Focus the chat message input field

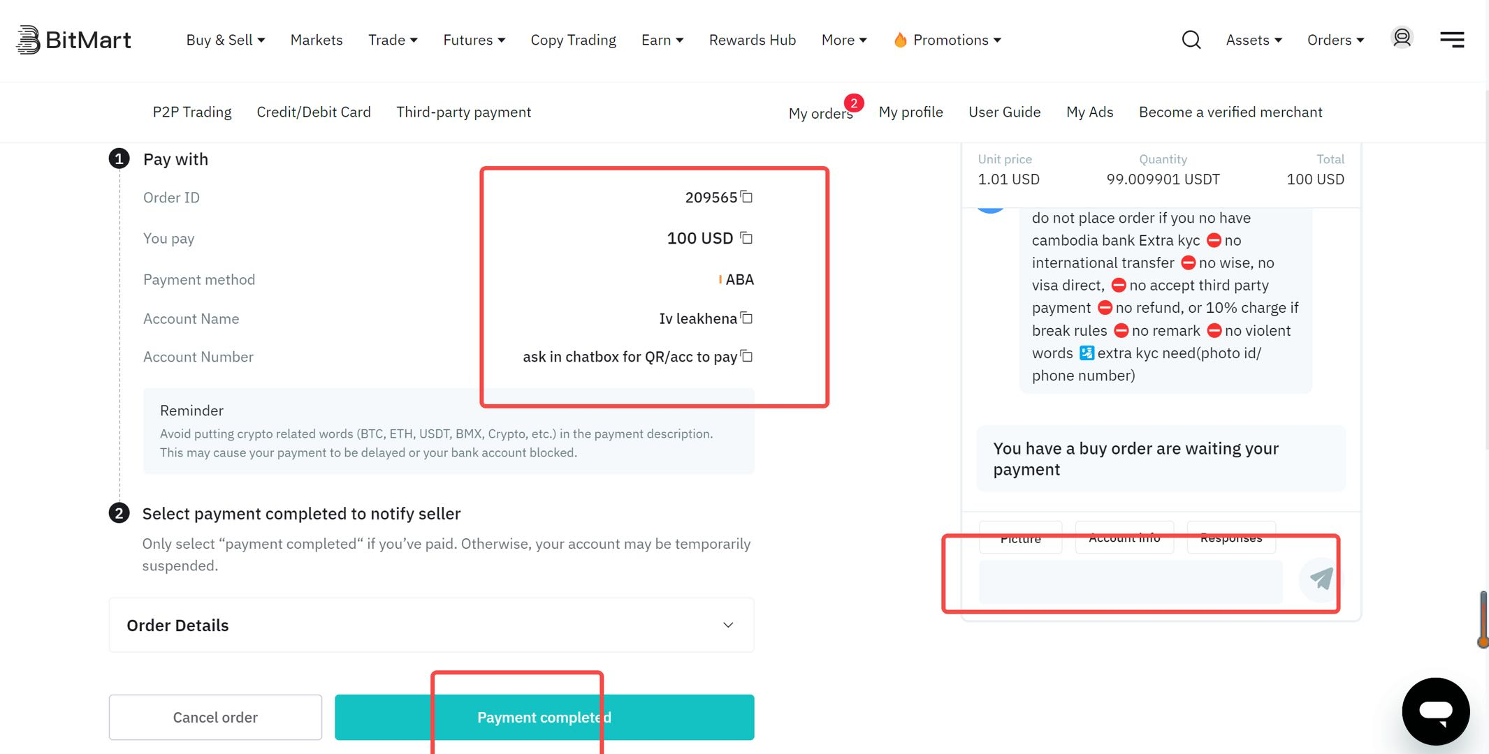pyautogui.click(x=1131, y=582)
